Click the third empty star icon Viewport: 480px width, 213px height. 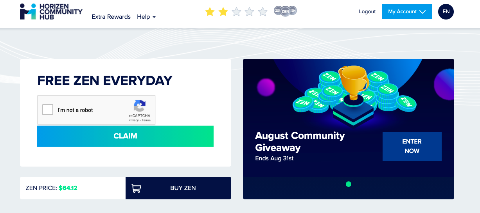236,12
